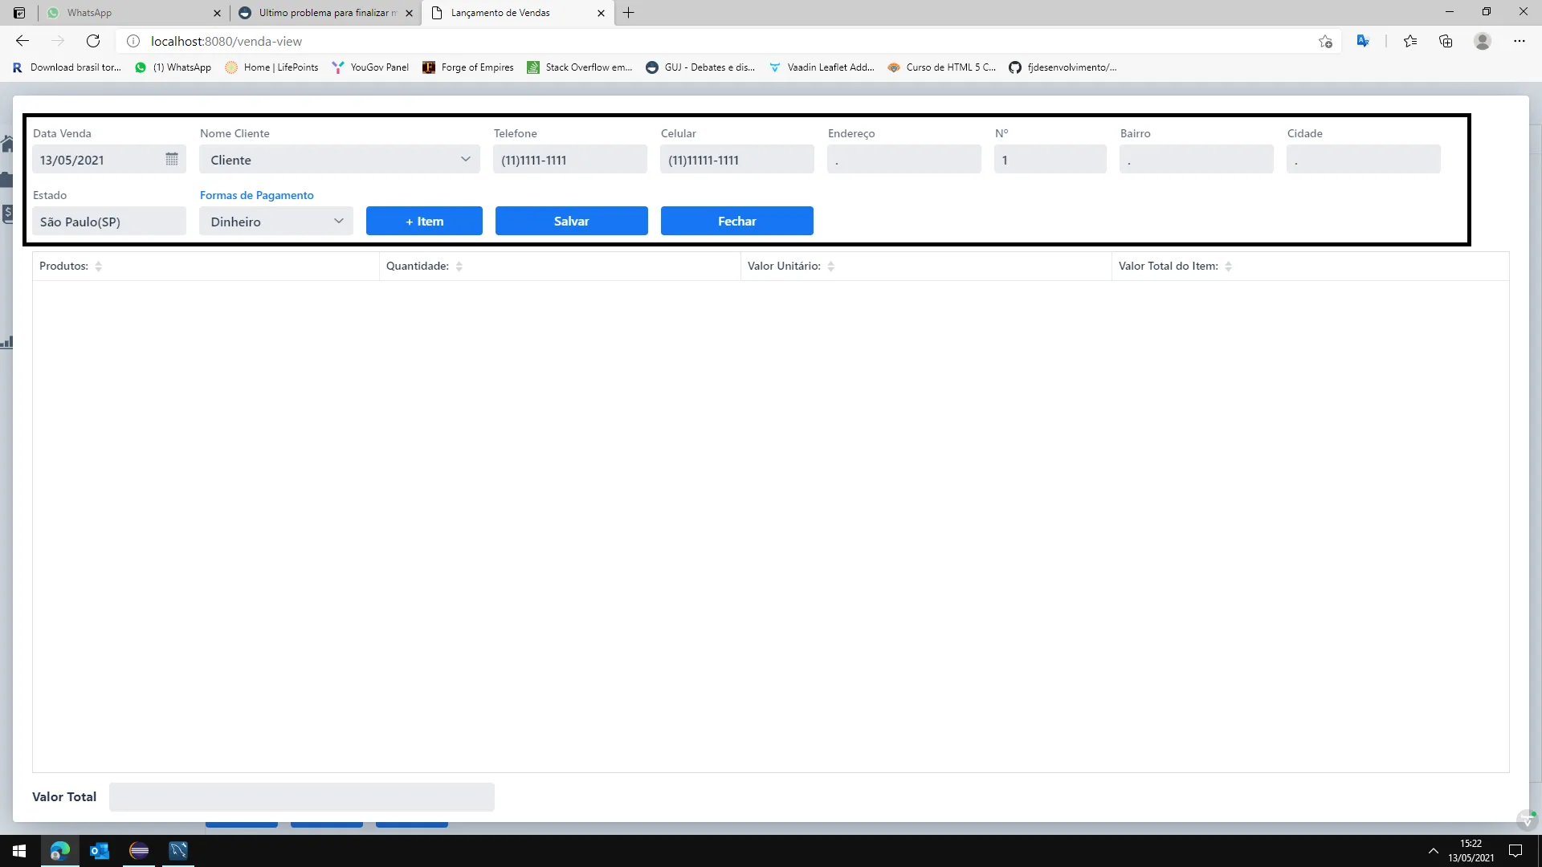Click the + Item button
The image size is (1542, 867).
(x=424, y=221)
